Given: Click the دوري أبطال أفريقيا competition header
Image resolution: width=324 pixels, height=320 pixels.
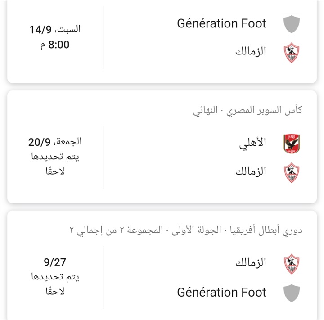Looking at the screenshot, I should 186,230.
